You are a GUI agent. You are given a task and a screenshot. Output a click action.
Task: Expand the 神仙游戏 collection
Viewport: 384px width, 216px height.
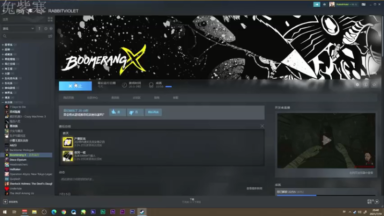tap(10, 88)
